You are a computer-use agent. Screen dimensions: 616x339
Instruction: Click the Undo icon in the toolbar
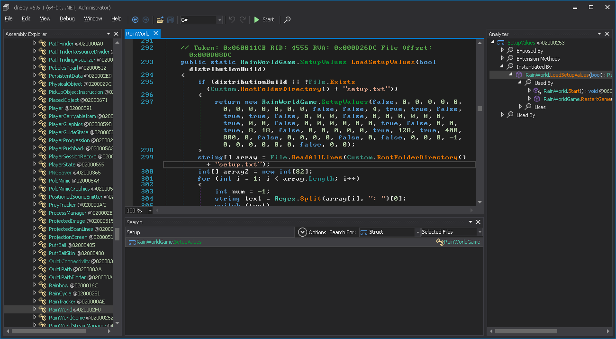tap(232, 19)
